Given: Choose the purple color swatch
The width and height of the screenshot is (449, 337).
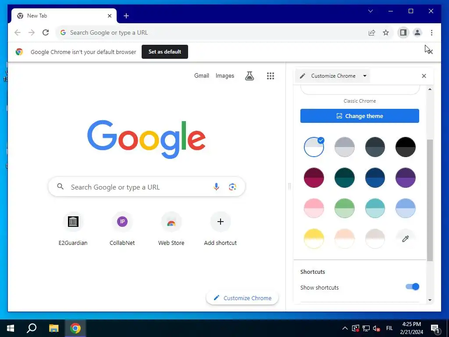Looking at the screenshot, I should click(406, 178).
